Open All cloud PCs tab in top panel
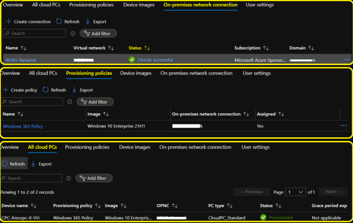 46,5
